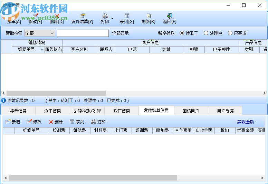
Task: Click the 维修费 column header
Action: point(80,131)
